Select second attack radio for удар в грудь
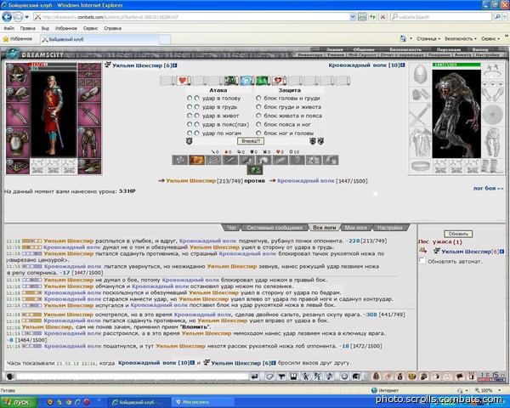Viewport: 510px width, 408px height. coord(197,107)
